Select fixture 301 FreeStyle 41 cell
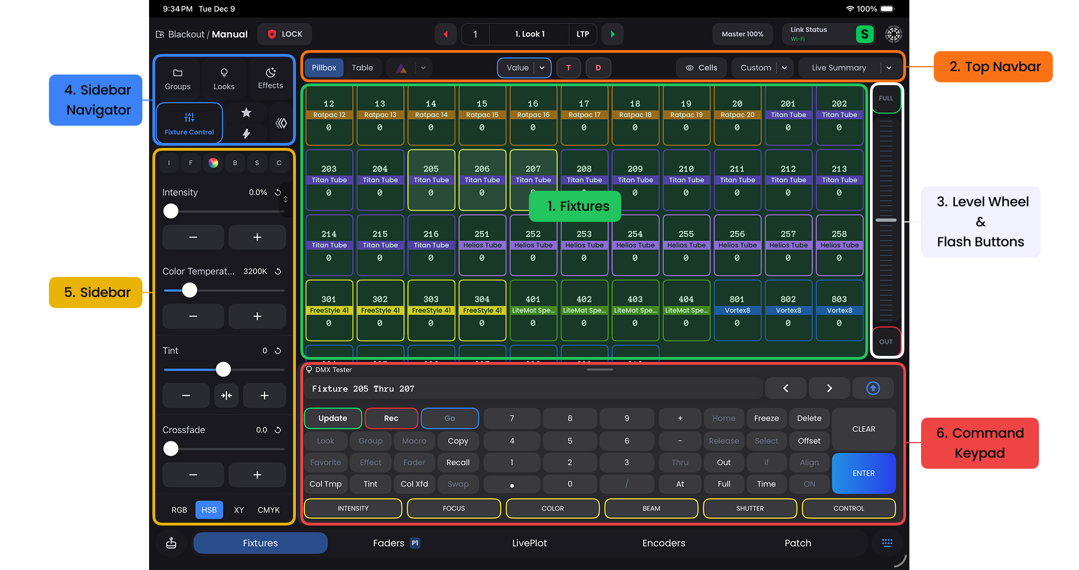Viewport: 1079px width, 570px height. pyautogui.click(x=329, y=310)
